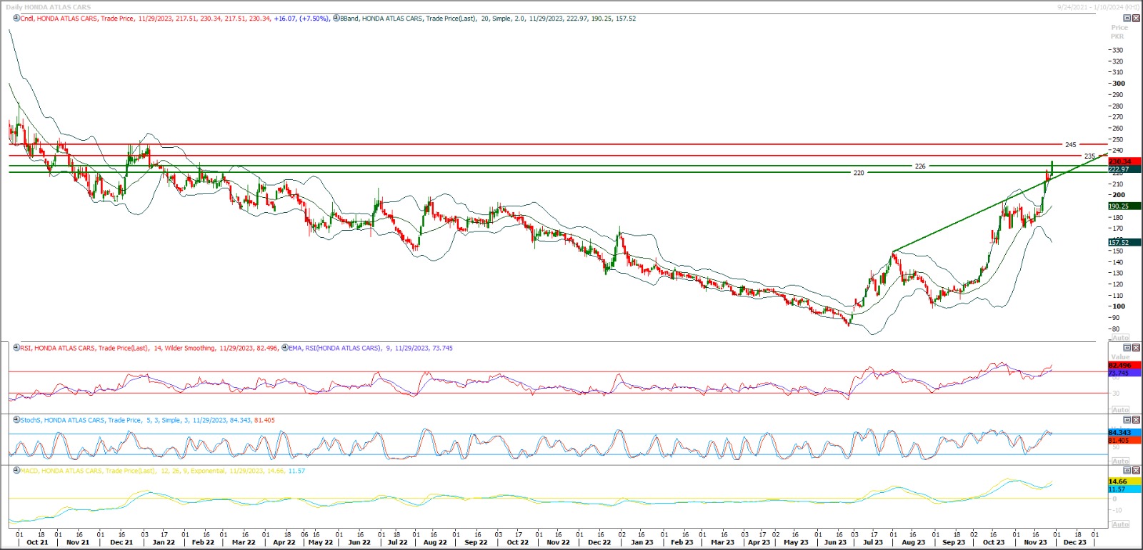Click the Daily HONDA ATLAS CARS chart title
Screen dimensions: 1143x550
pyautogui.click(x=49, y=7)
